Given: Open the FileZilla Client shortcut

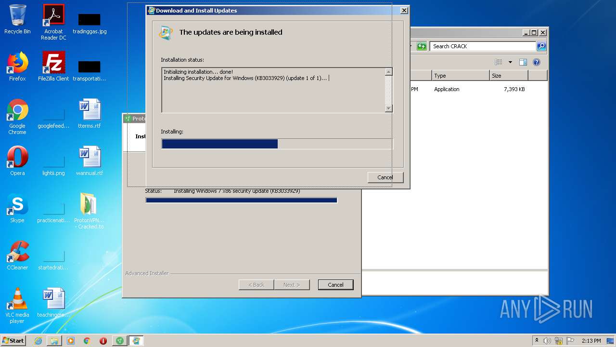Looking at the screenshot, I should [x=53, y=67].
